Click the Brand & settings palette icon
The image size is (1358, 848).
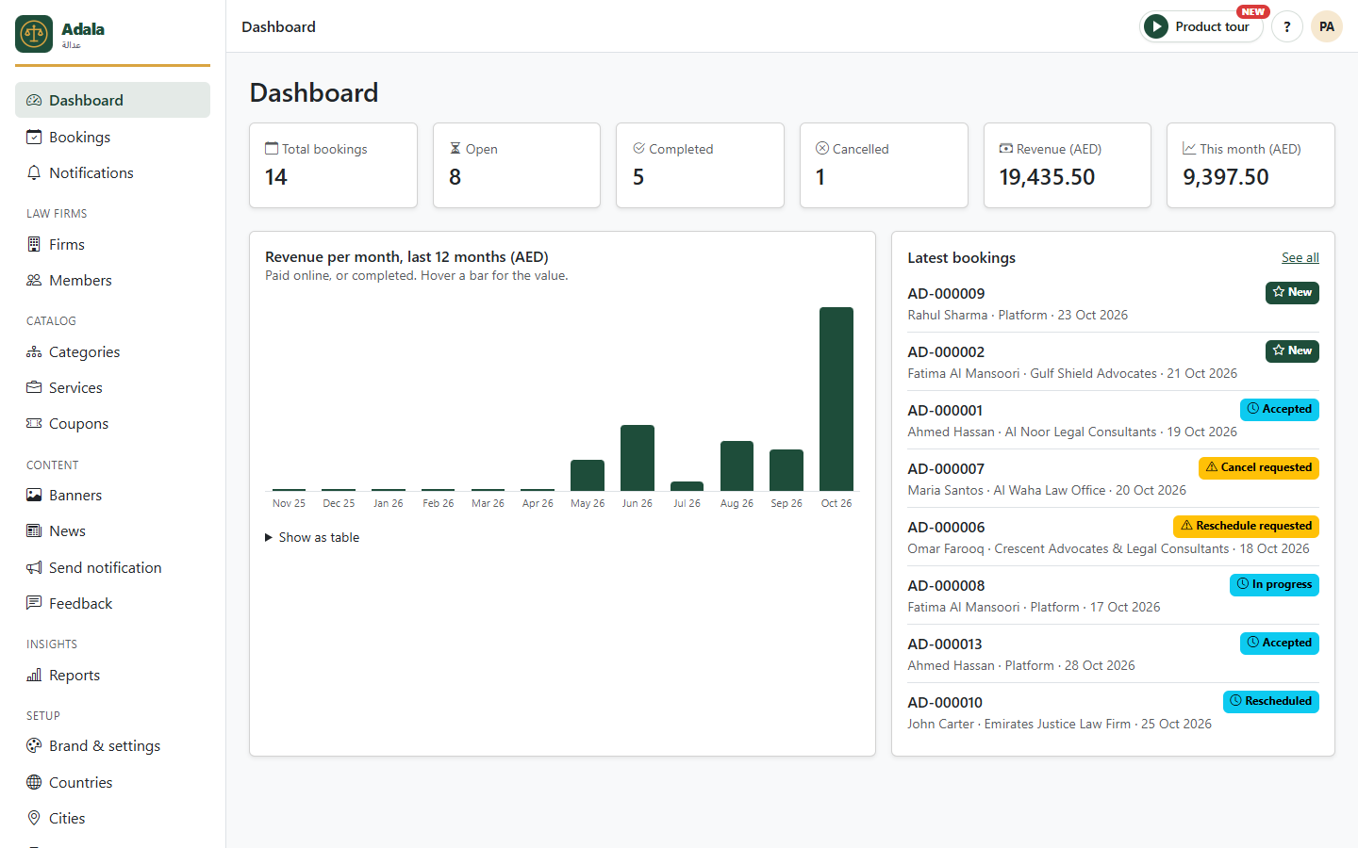[34, 745]
